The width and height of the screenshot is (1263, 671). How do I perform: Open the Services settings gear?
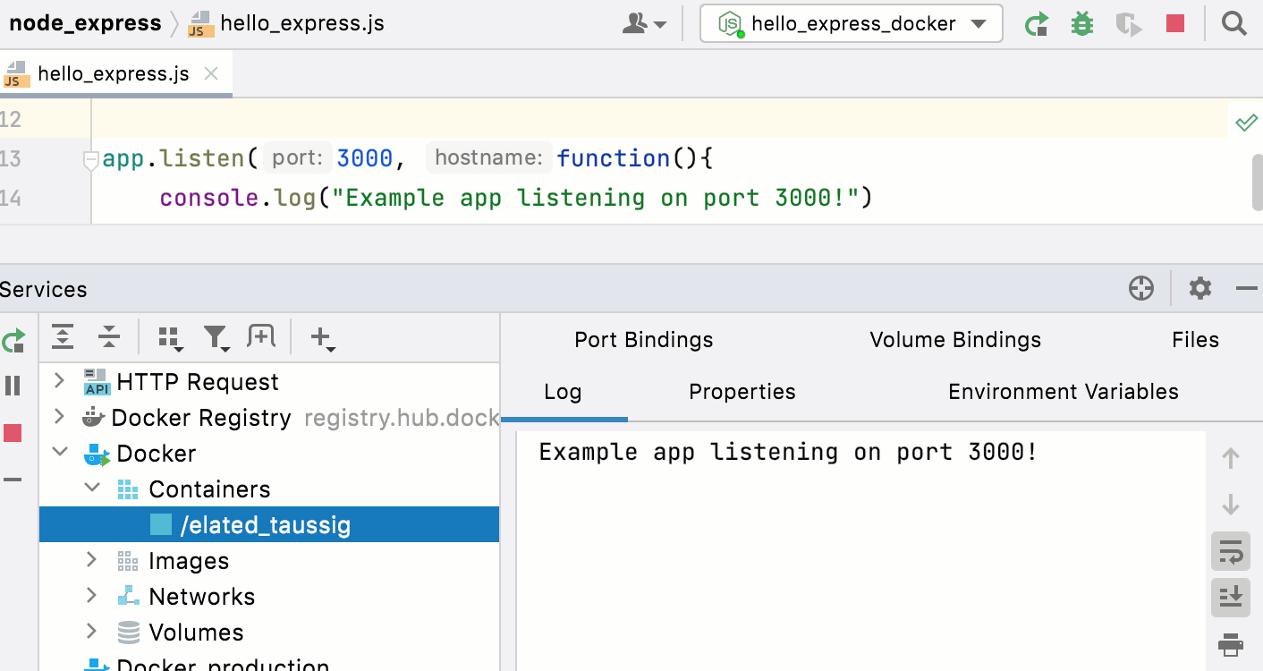click(1199, 288)
